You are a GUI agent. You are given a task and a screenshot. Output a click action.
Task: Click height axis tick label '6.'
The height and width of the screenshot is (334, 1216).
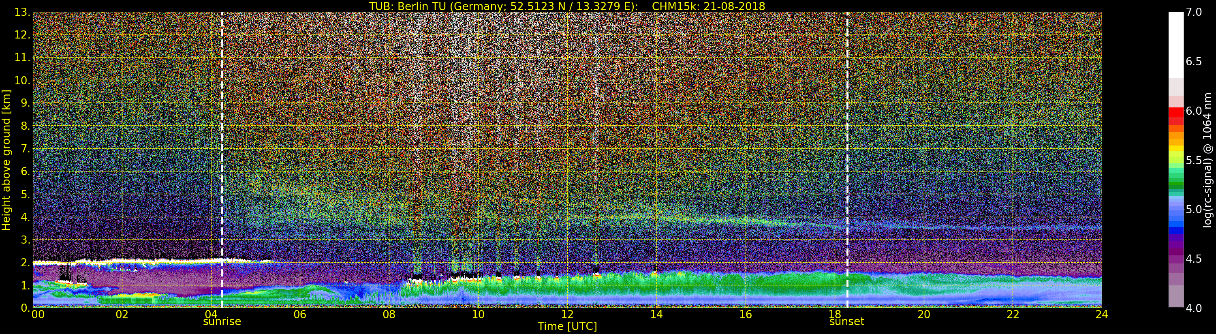point(26,171)
